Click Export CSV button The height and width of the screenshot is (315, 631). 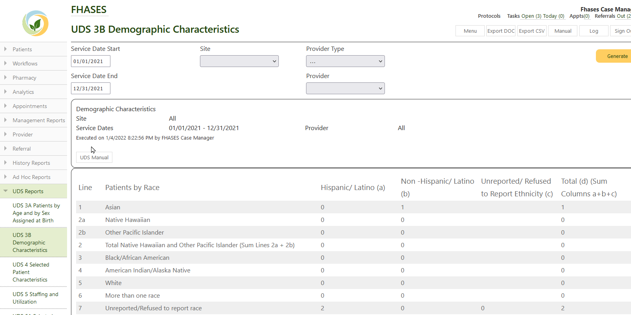click(532, 31)
